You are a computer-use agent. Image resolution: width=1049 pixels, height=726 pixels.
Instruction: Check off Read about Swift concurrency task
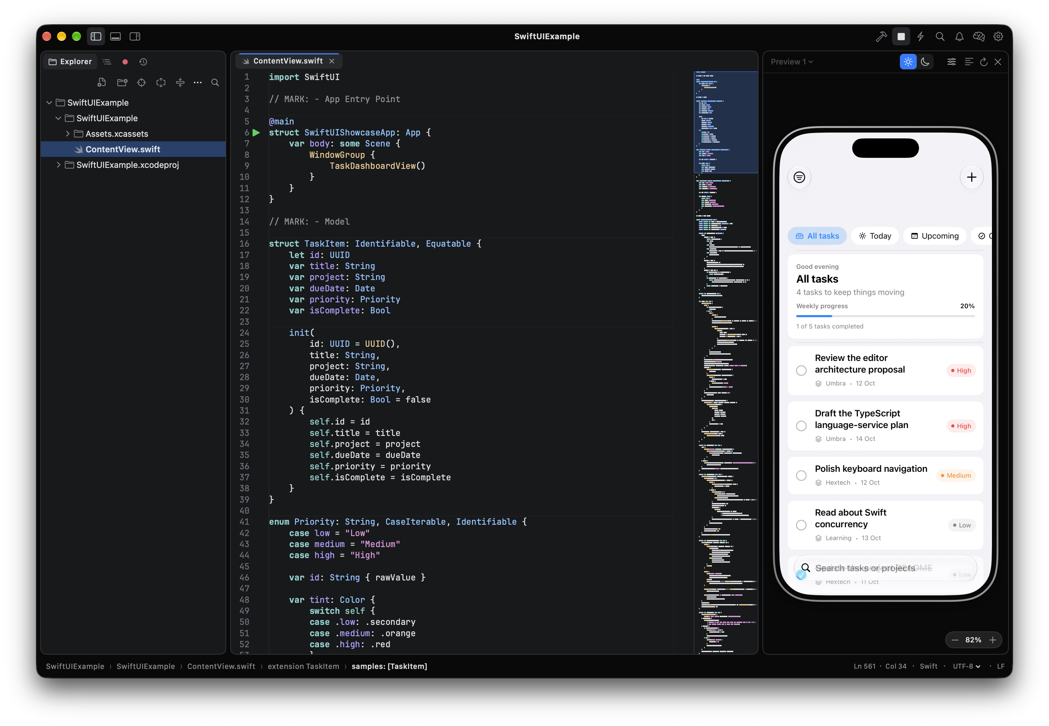point(801,525)
